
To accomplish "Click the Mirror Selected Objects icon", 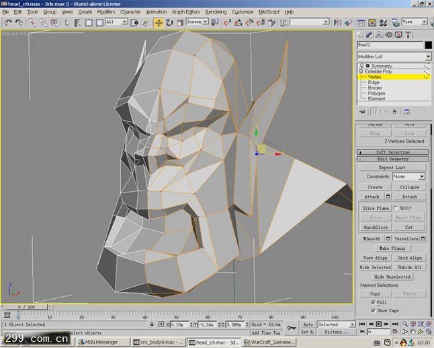I will click(337, 23).
